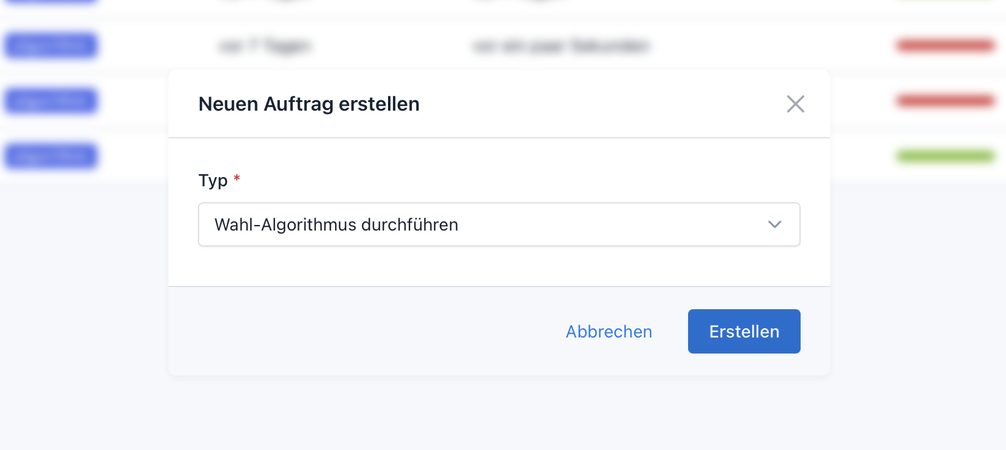The image size is (1006, 450).
Task: Click the bottom blue action badge on the left
Action: [x=51, y=156]
